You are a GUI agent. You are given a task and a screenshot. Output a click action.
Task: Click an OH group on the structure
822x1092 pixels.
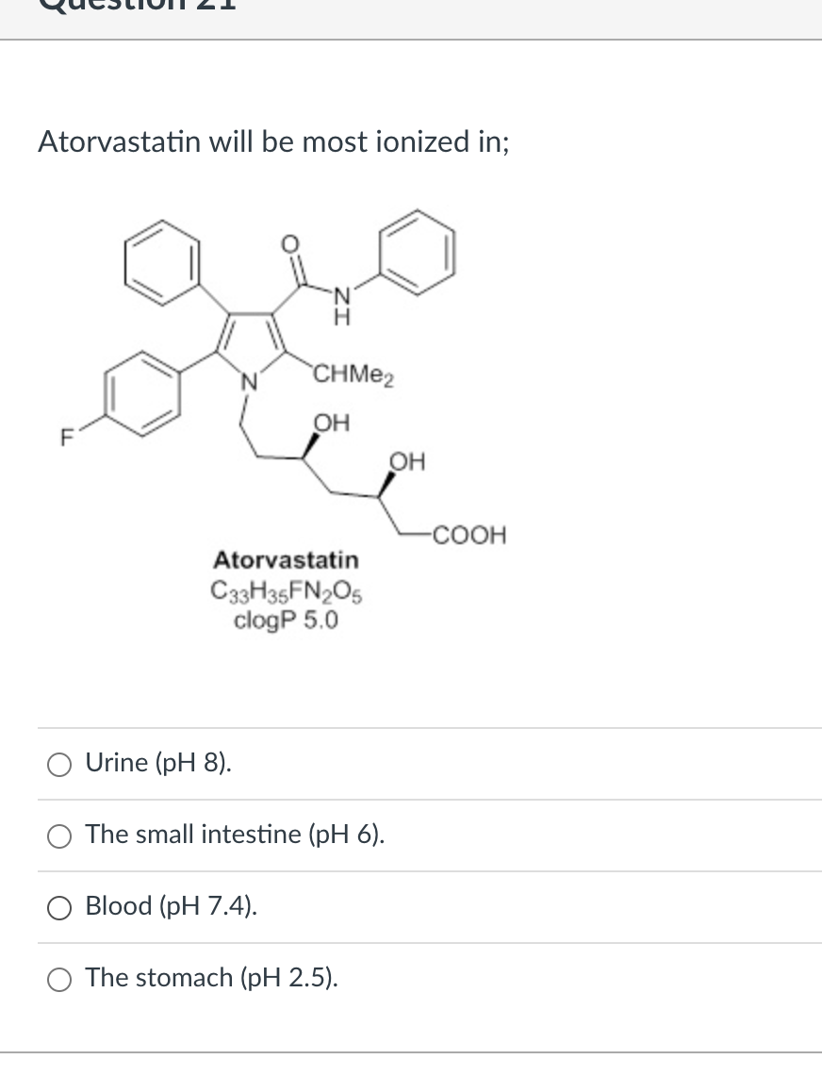[332, 422]
